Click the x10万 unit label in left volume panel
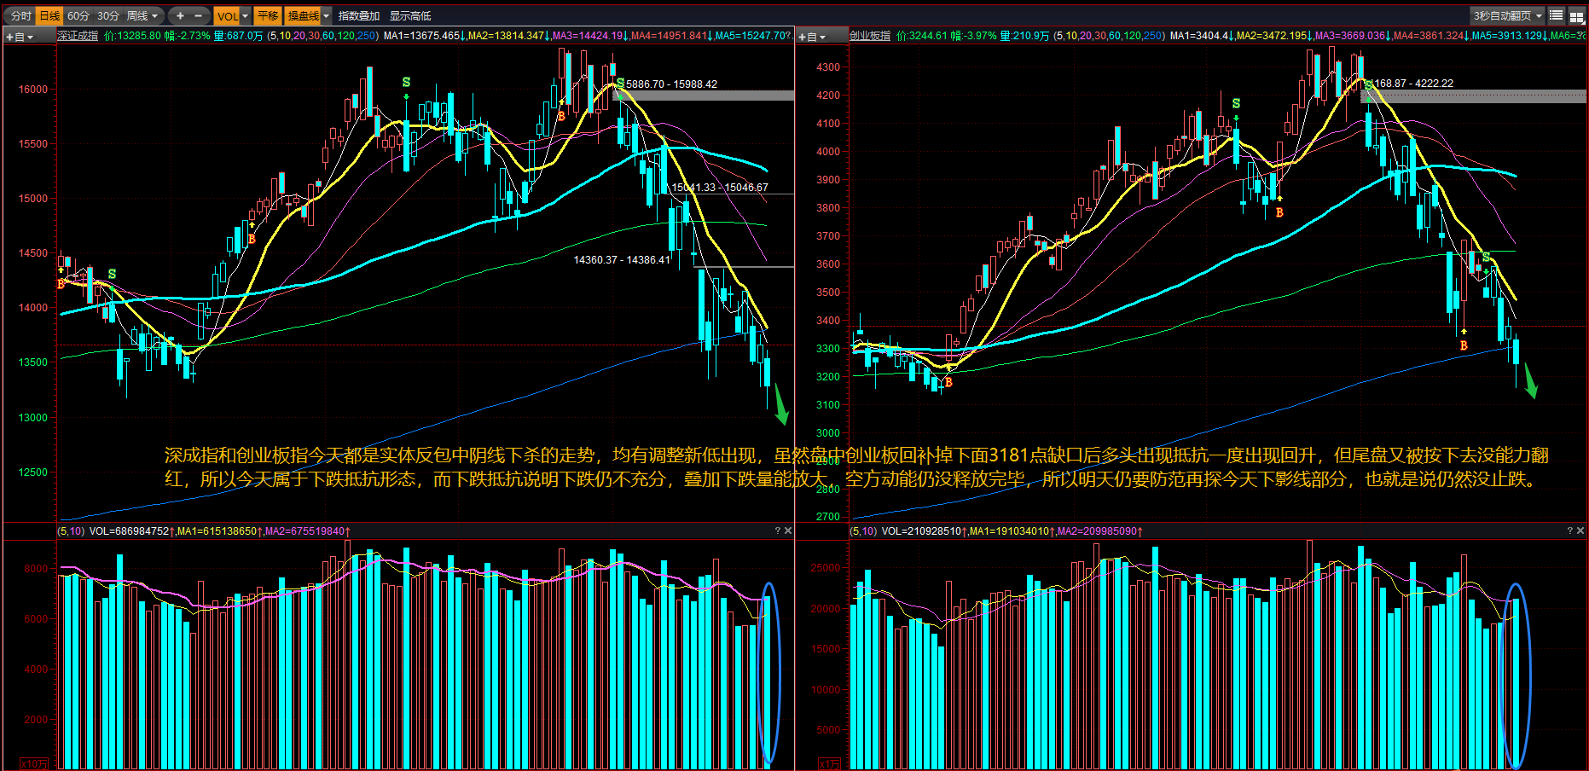Screen dimensions: 1589x771 click(x=34, y=763)
